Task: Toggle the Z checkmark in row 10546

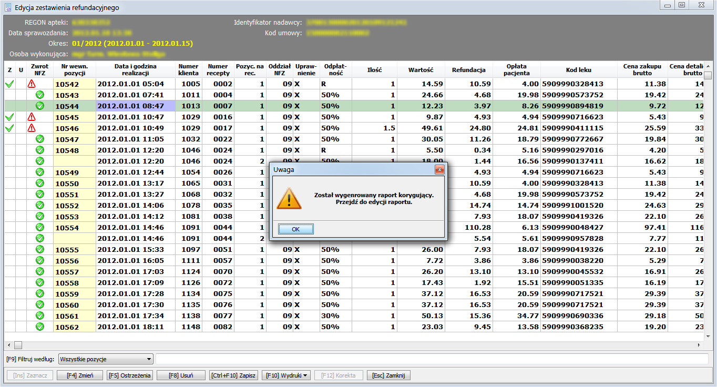Action: tap(9, 128)
